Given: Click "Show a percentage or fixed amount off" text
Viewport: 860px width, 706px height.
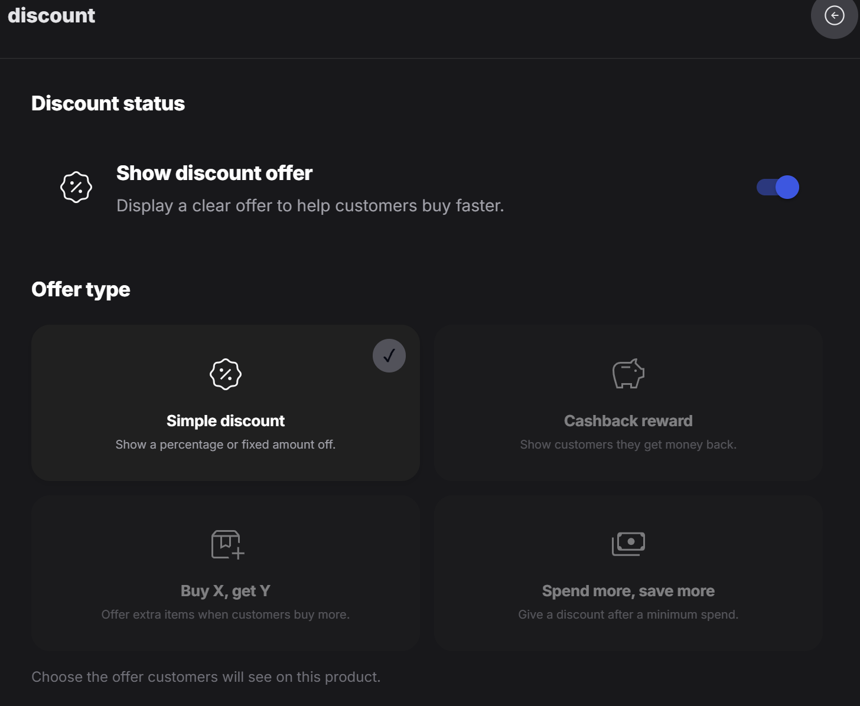Looking at the screenshot, I should click(x=226, y=444).
